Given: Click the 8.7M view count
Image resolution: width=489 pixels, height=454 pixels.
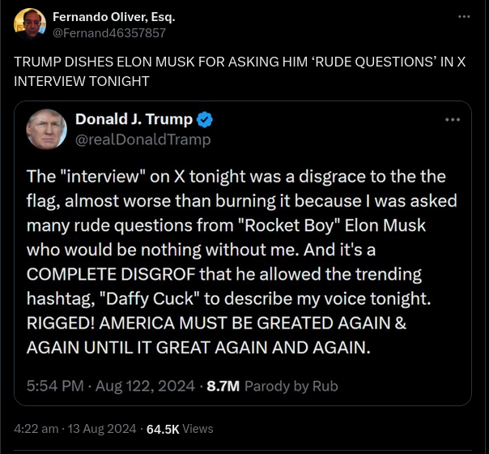Looking at the screenshot, I should [223, 386].
